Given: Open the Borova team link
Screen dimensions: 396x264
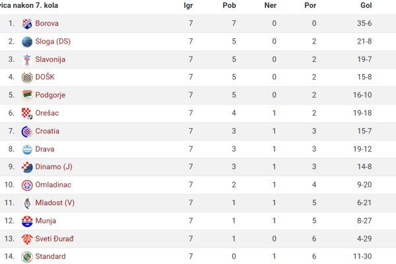Looking at the screenshot, I should coord(47,23).
